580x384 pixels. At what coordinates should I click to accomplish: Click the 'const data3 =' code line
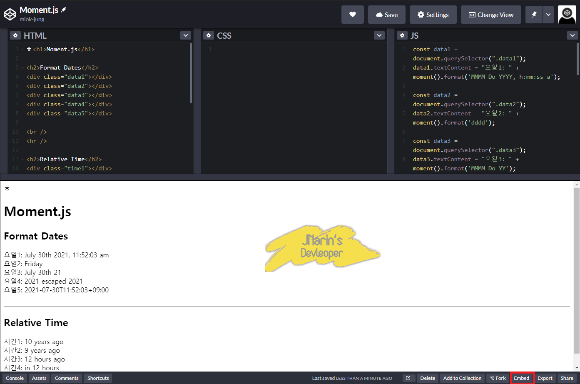click(435, 141)
